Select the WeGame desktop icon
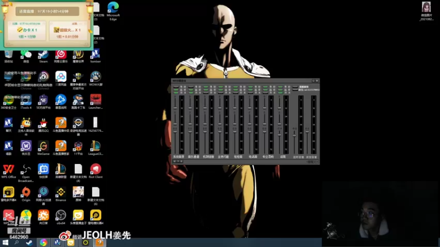The image size is (440, 247). (43, 148)
